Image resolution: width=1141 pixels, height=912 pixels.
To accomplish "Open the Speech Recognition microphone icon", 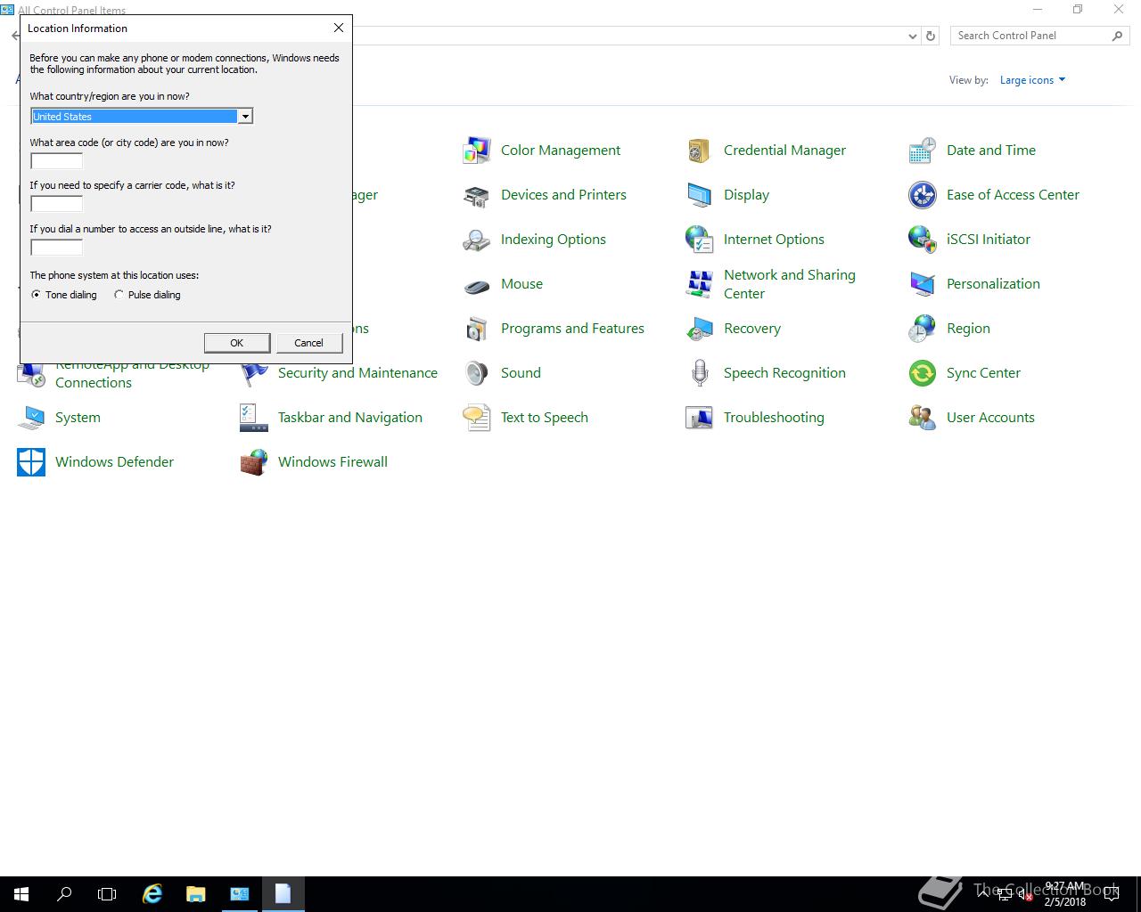I will [700, 373].
